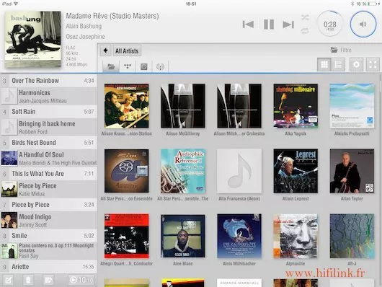
Task: Tap the Alain Bashung artist name
Action: (x=84, y=26)
